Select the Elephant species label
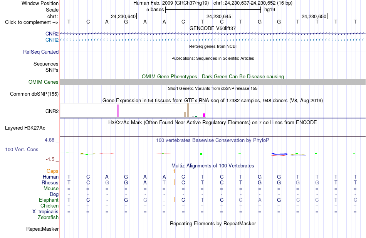Image resolution: width=366 pixels, height=238 pixels. point(49,200)
